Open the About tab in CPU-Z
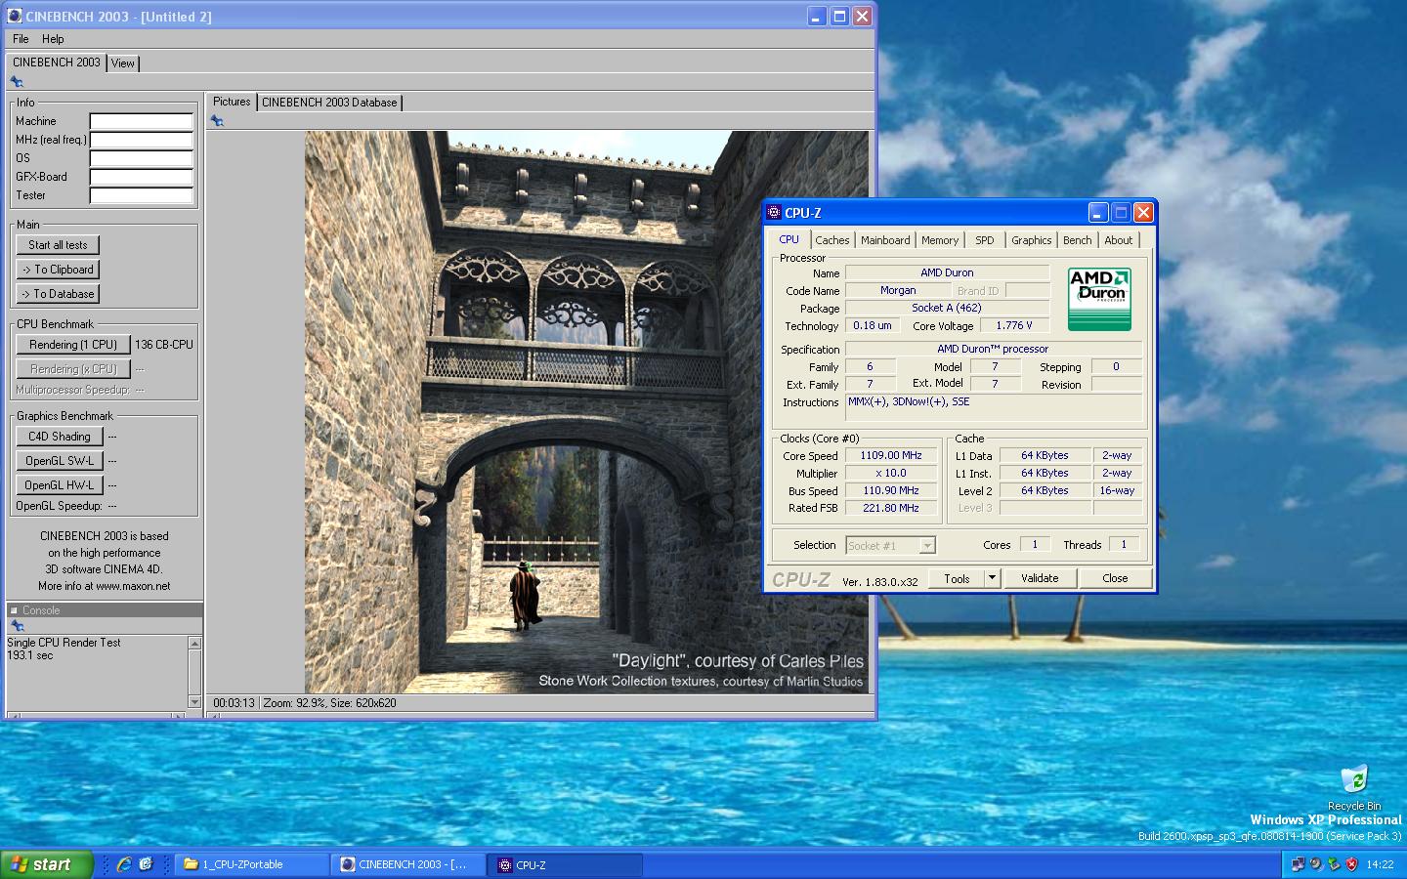Screen dimensions: 1407x879 point(1119,240)
